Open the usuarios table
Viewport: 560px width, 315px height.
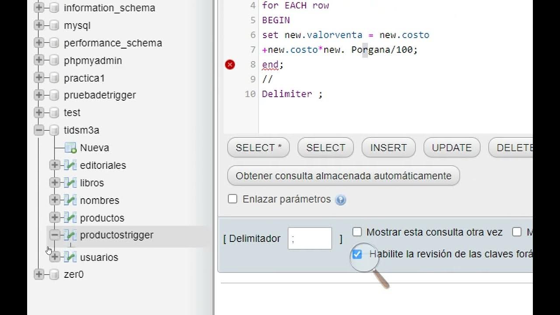coord(99,257)
